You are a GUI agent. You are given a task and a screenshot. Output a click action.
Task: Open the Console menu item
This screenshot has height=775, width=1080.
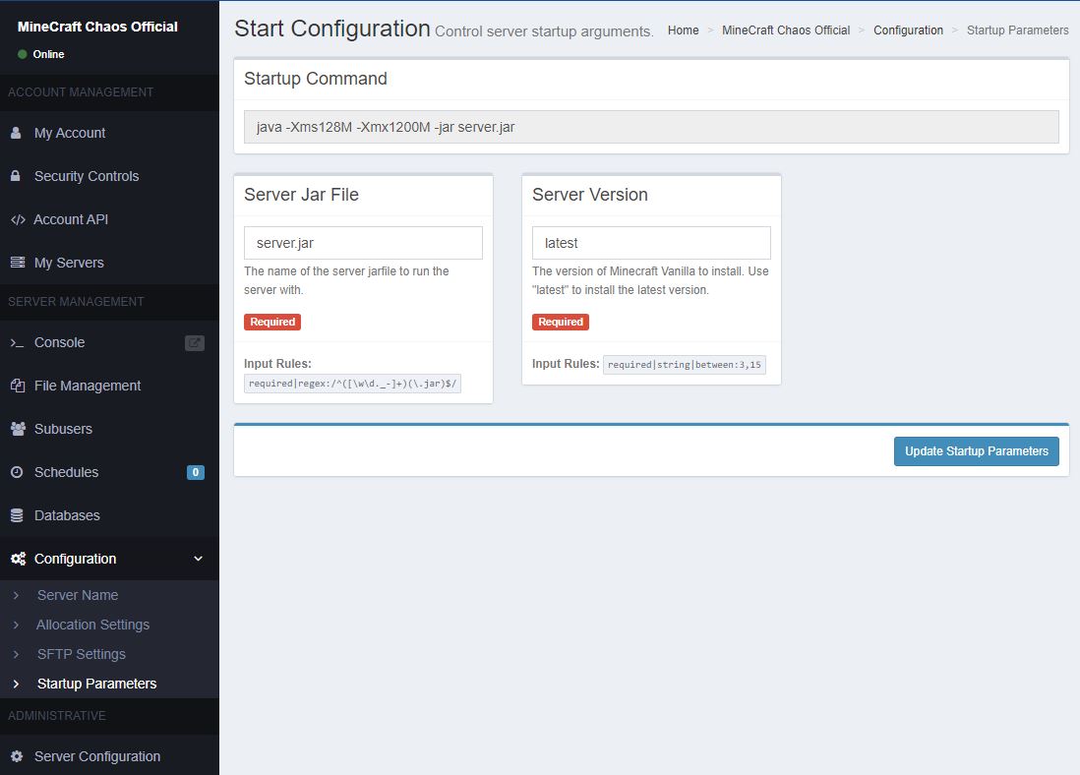(x=59, y=342)
